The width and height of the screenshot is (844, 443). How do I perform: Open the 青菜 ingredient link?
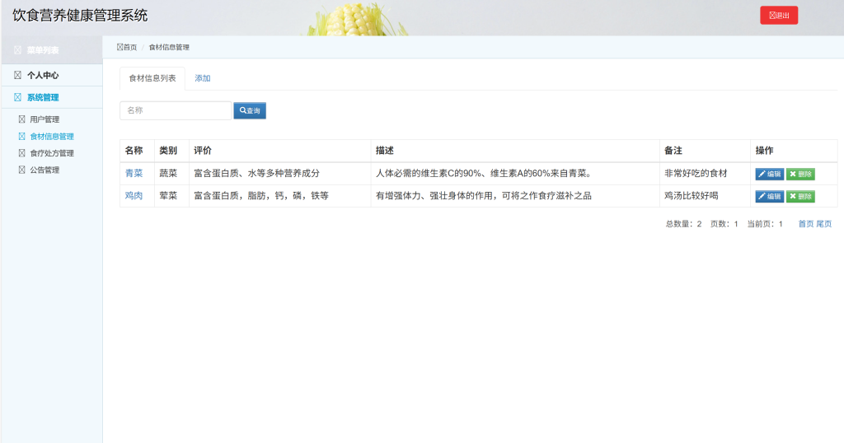[134, 173]
